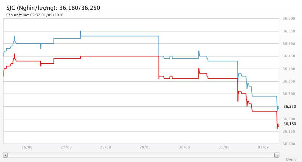Click the 36,250 current sell price label
Image resolution: width=302 pixels, height=162 pixels.
(290, 106)
